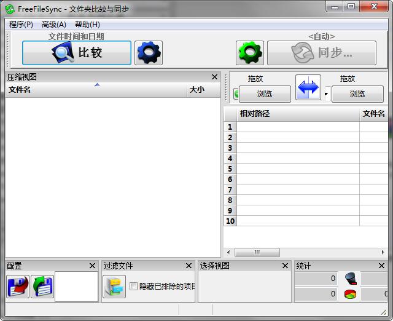
Task: Maximize the FreeFileSync window
Action: [x=351, y=7]
